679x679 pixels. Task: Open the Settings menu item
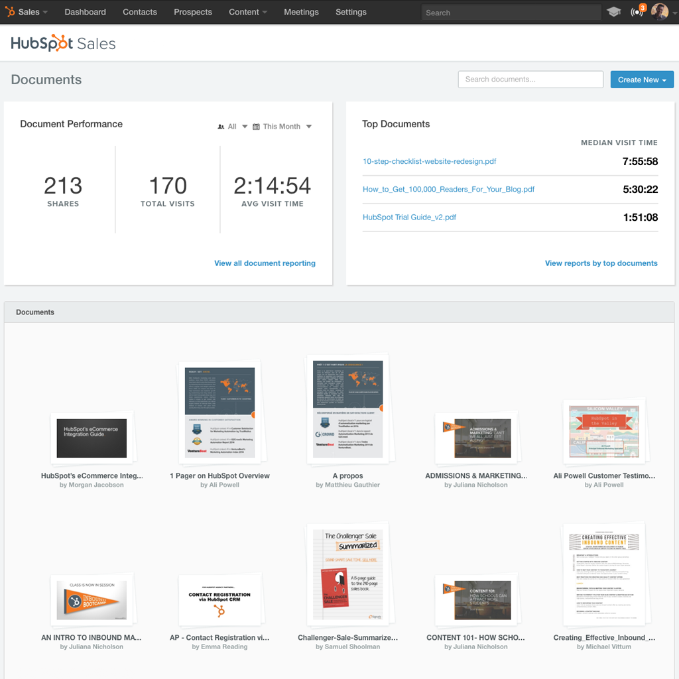[351, 12]
